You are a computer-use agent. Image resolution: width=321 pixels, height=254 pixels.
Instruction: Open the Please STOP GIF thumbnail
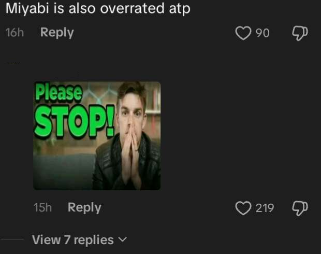[97, 136]
